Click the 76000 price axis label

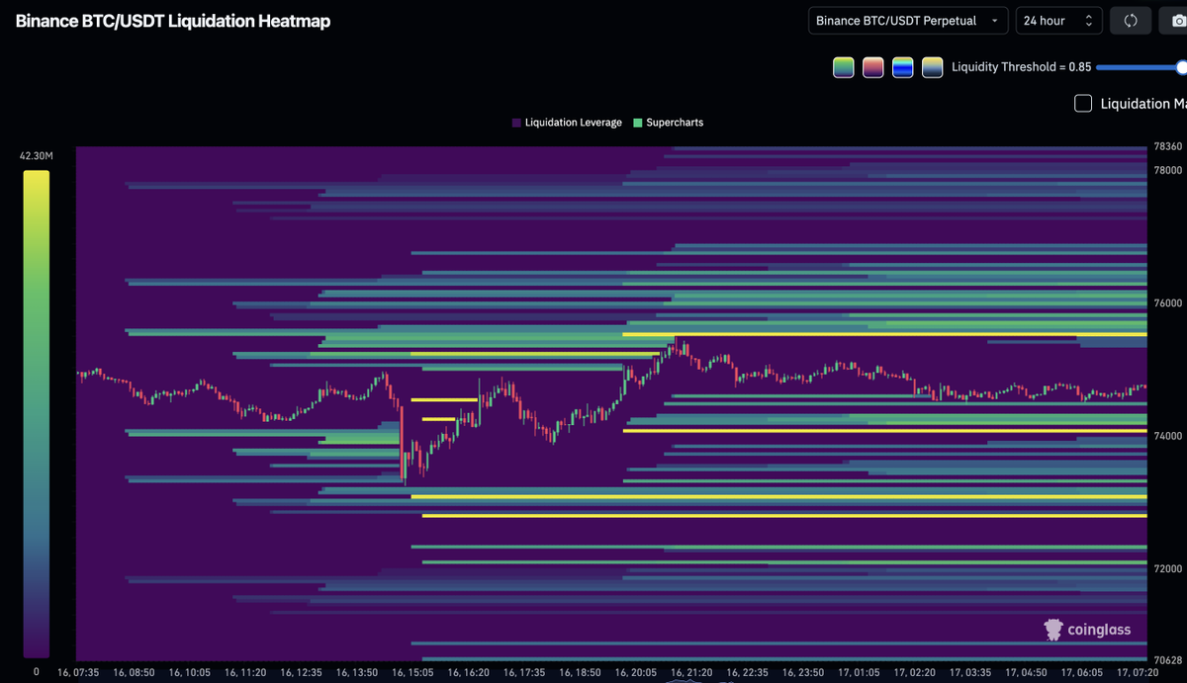pos(1168,302)
